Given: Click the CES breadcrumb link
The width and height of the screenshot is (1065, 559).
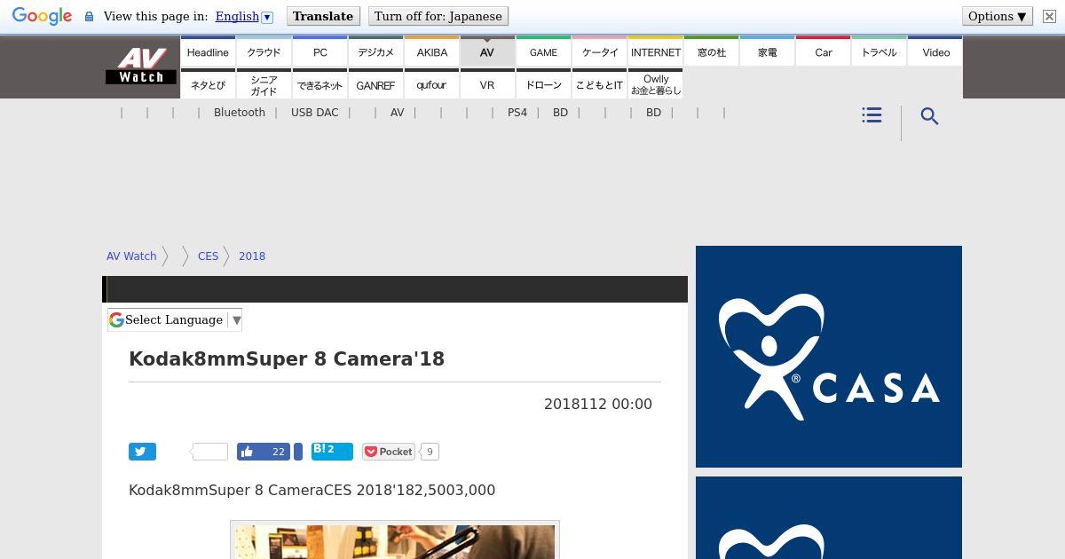Looking at the screenshot, I should click(x=208, y=256).
